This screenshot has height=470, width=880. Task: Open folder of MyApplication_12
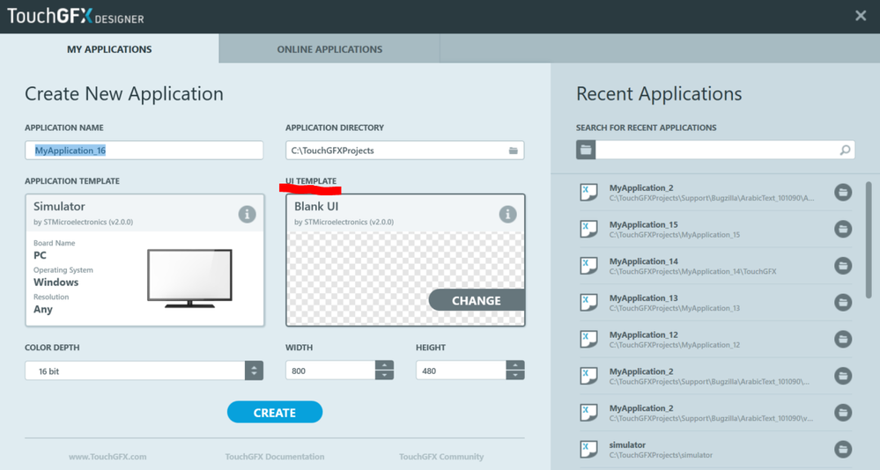842,340
